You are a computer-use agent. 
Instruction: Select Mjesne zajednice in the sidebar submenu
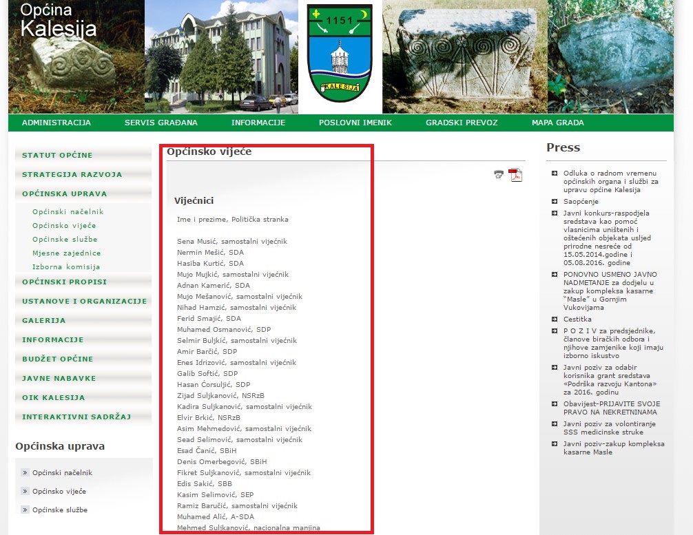pyautogui.click(x=66, y=253)
